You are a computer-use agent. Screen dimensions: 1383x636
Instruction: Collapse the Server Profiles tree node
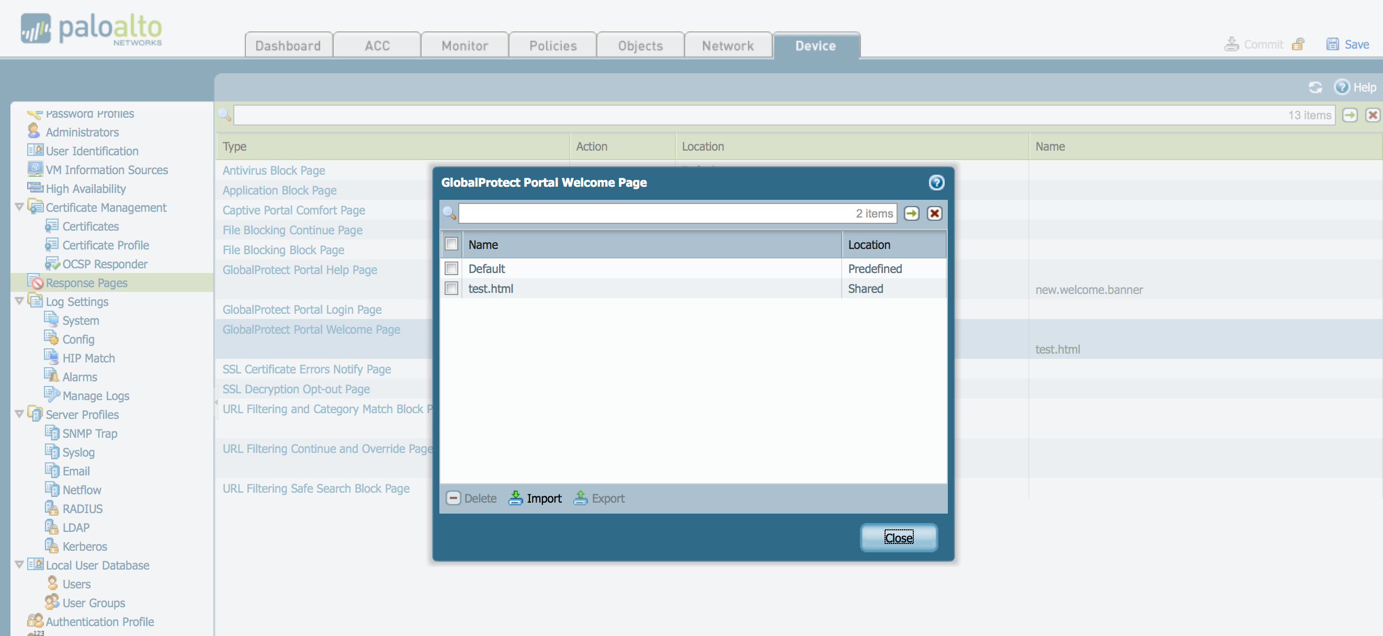(x=19, y=414)
